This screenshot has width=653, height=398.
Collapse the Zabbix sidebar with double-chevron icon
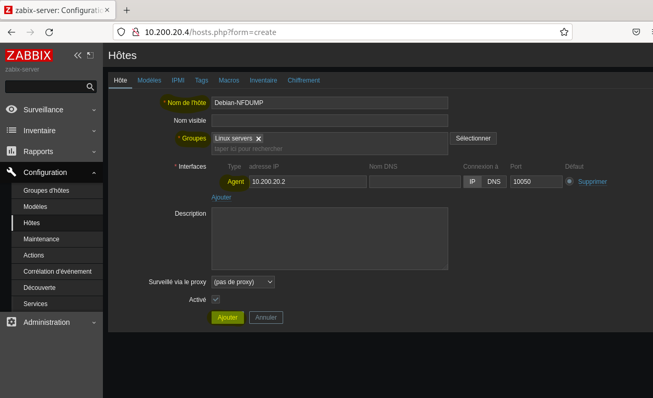78,55
